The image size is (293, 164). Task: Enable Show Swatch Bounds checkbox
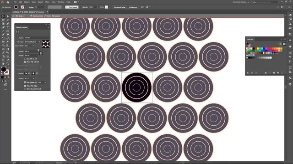click(25, 89)
